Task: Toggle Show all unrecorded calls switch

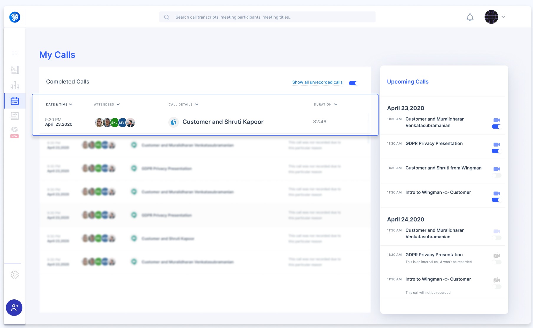Action: [353, 83]
